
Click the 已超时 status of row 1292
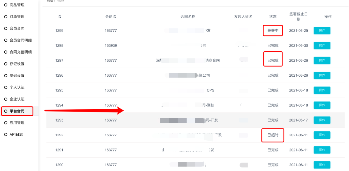pyautogui.click(x=273, y=135)
